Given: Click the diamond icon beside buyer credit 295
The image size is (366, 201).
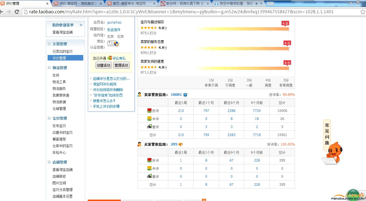Looking at the screenshot, I should (181, 144).
